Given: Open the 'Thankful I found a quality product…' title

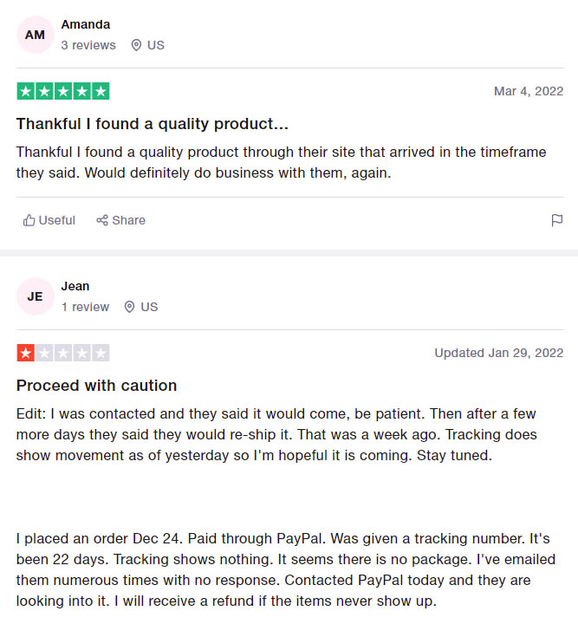Looking at the screenshot, I should (x=152, y=123).
